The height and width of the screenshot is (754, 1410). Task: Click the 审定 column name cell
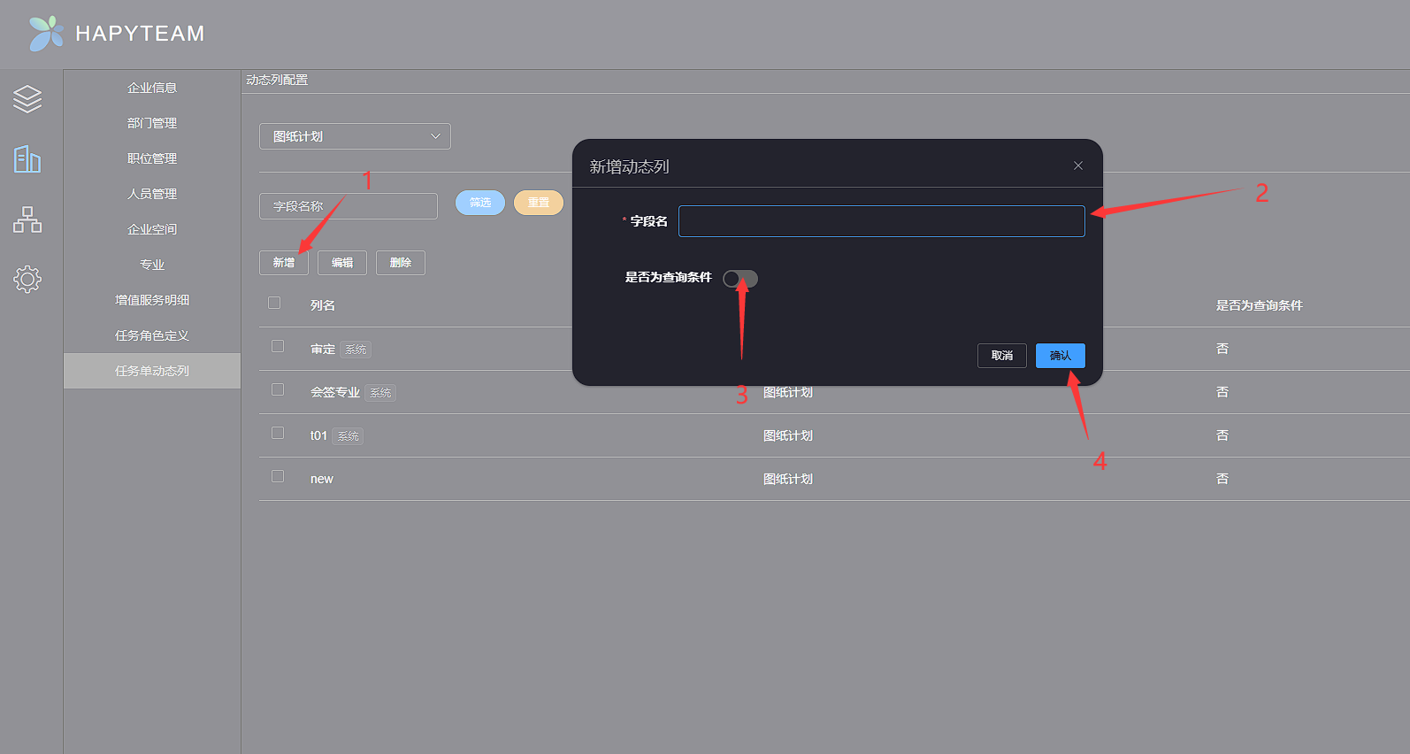(323, 350)
